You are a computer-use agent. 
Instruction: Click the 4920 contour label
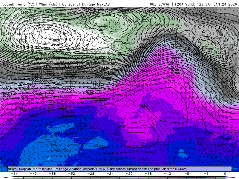pyautogui.click(x=56, y=40)
